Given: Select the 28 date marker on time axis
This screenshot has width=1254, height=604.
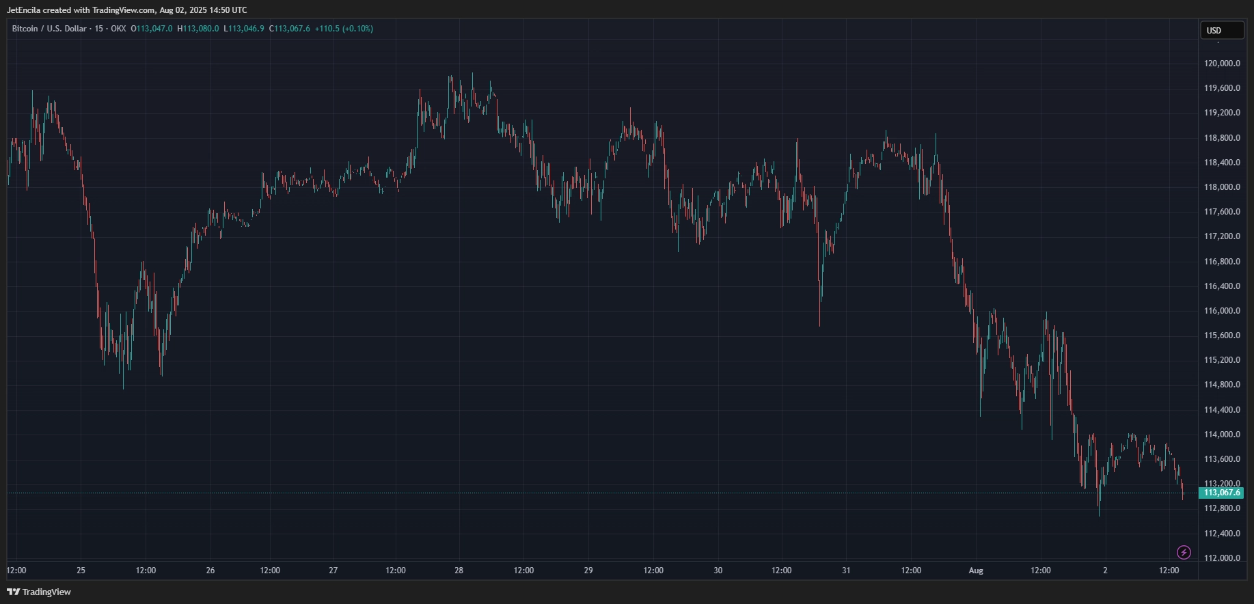Looking at the screenshot, I should click(459, 571).
